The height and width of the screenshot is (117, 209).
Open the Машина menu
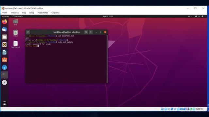(15, 13)
